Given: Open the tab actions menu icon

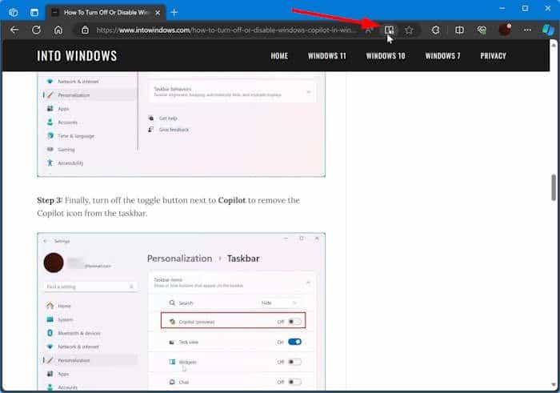Looking at the screenshot, I should pos(34,13).
